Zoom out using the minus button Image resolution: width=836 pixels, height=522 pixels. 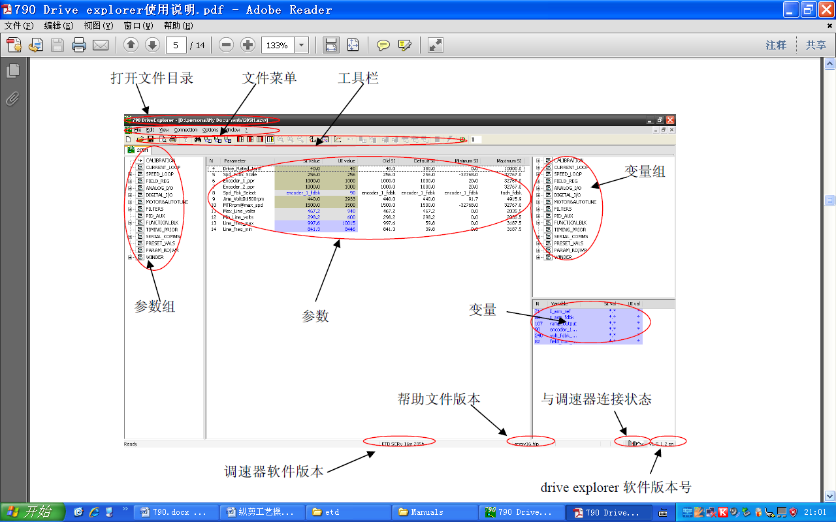(226, 45)
